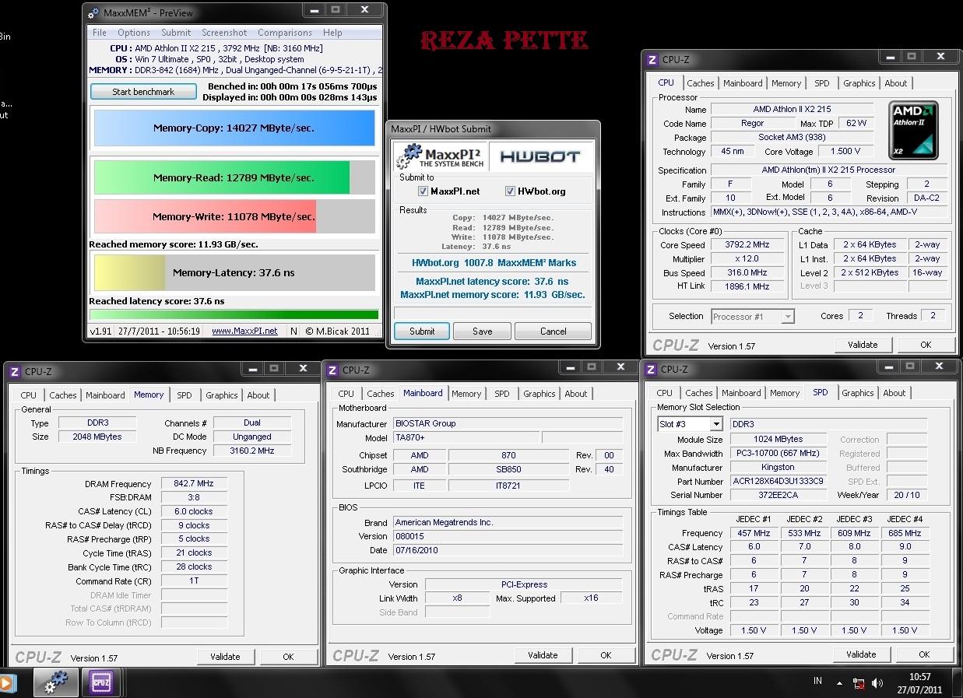Click the MaxxMEM² title bar gear icon
This screenshot has width=963, height=698.
[94, 13]
